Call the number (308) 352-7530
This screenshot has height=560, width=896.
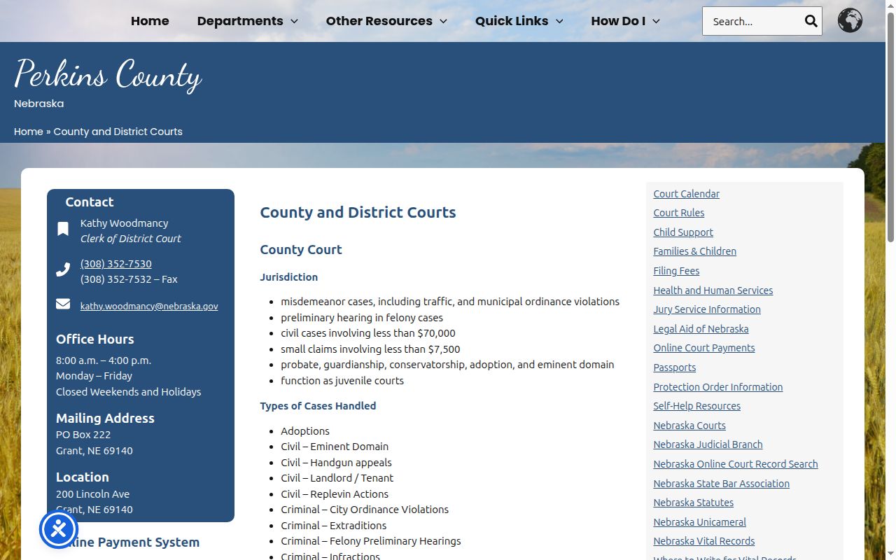[116, 264]
